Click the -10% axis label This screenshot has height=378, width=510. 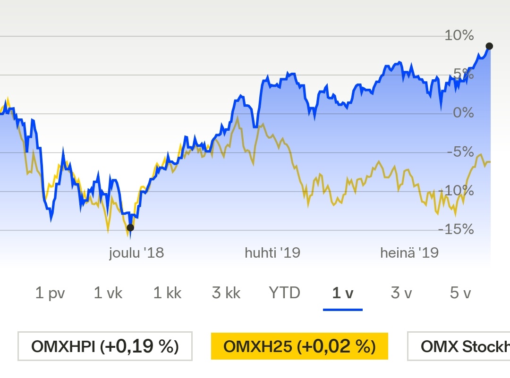click(456, 191)
